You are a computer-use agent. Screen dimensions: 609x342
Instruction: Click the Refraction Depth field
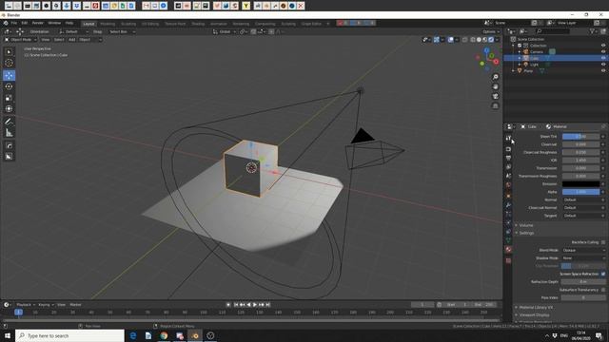(583, 282)
